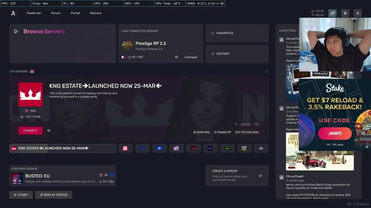Viewport: 371px width, 208px height.
Task: Click the Create a Server card
Action: tap(237, 176)
